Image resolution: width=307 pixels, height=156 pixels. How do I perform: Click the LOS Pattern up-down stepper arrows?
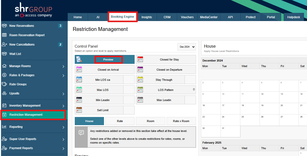(194, 89)
